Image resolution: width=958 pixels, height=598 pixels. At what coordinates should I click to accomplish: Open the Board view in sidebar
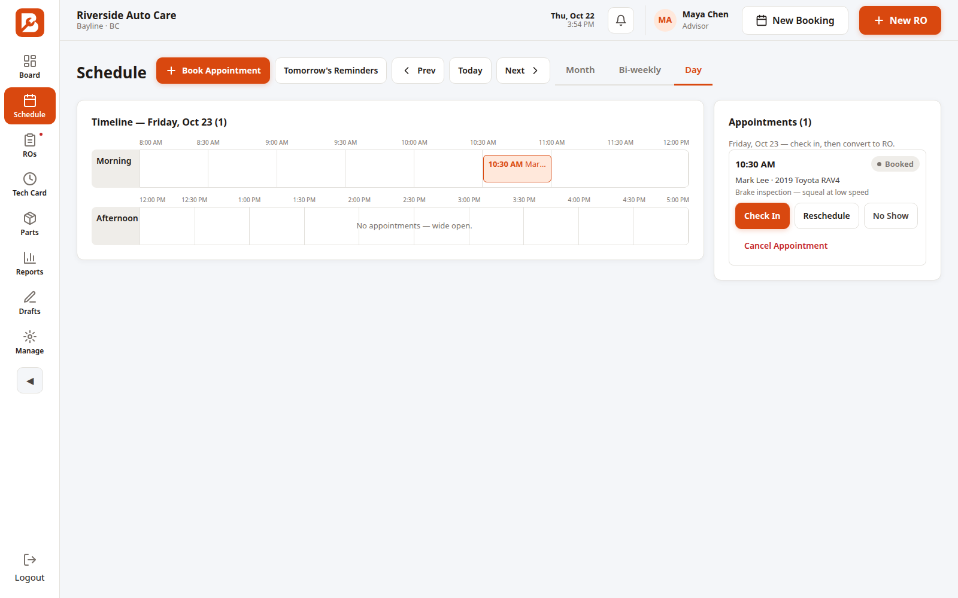(x=29, y=67)
